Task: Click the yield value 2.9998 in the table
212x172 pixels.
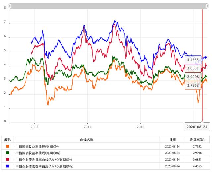Action: (197, 153)
